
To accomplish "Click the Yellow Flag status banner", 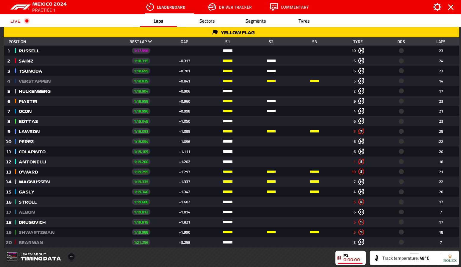I will [x=232, y=32].
